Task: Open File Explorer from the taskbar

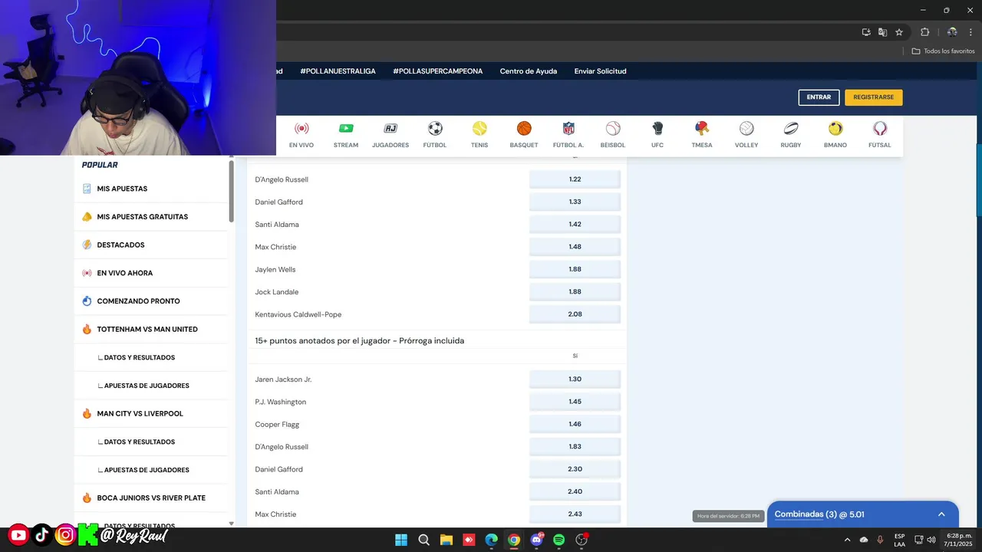Action: point(446,540)
